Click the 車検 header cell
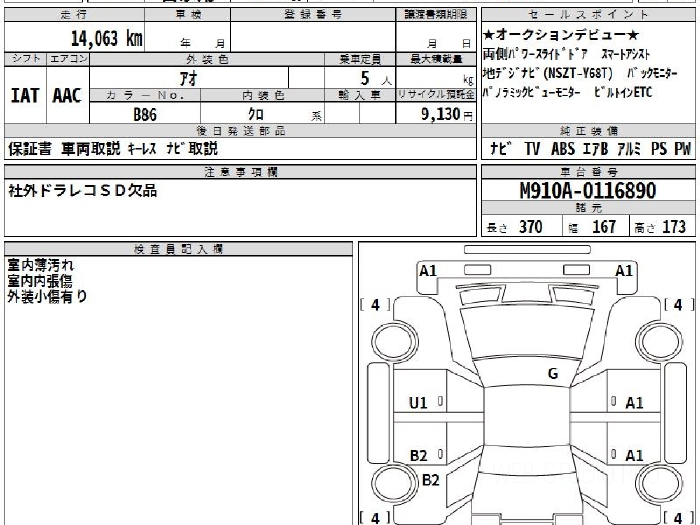Viewport: 700px width, 525px height. tap(187, 15)
